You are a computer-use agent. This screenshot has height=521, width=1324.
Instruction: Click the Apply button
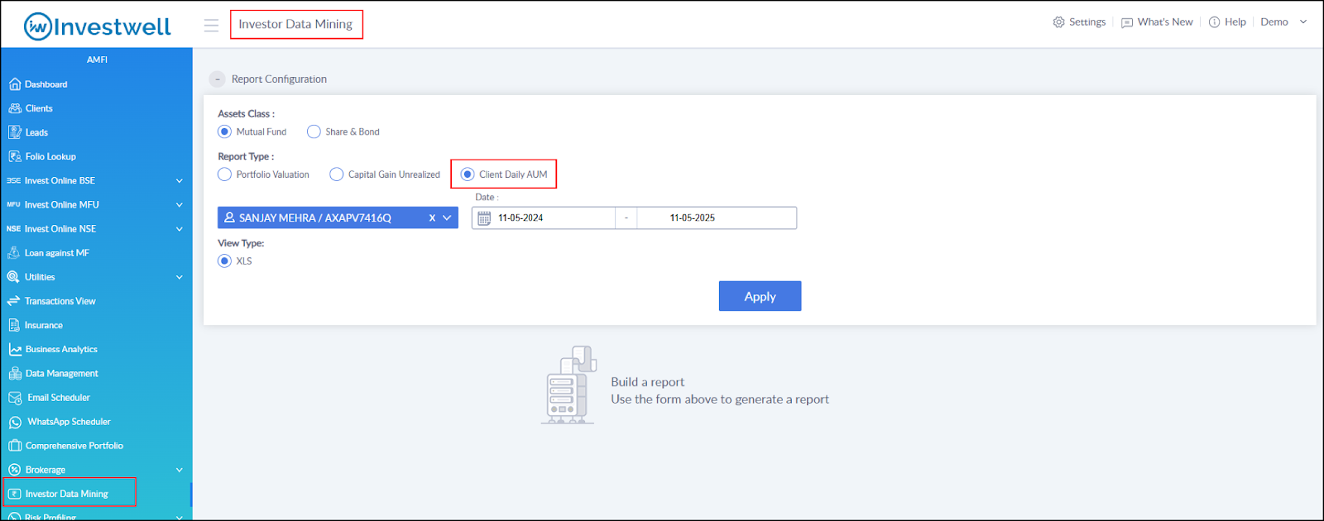[x=760, y=296]
